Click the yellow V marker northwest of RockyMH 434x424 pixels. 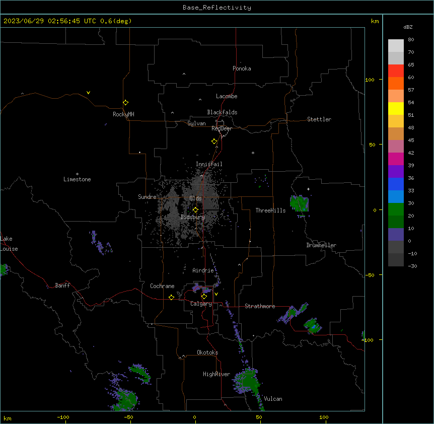pyautogui.click(x=88, y=93)
